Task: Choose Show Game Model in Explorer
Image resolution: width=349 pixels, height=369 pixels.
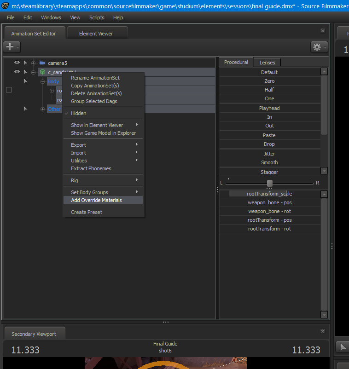Action: [x=103, y=133]
